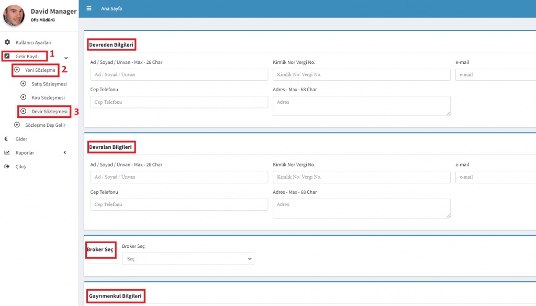Click Devreden Ad / Soyad / Ünvan field
536x306 pixels.
click(178, 75)
